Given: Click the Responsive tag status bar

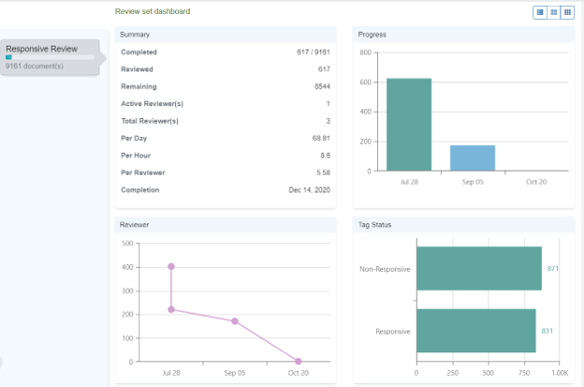Looking at the screenshot, I should [x=475, y=331].
